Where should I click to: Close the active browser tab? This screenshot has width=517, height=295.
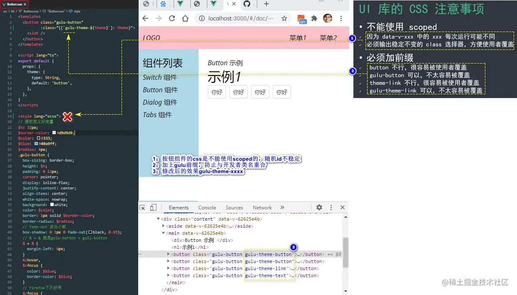pyautogui.click(x=234, y=4)
